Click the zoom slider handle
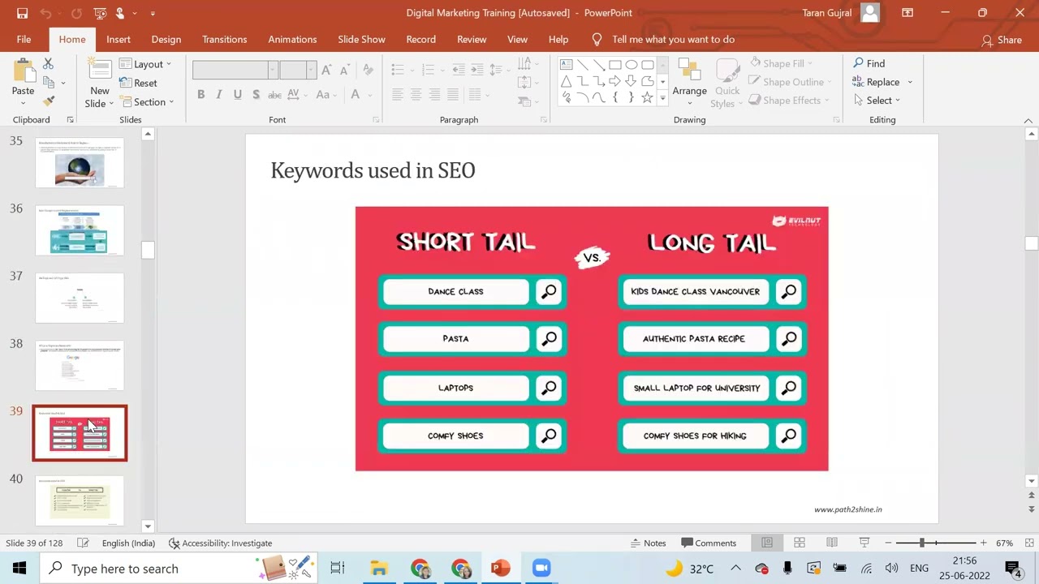This screenshot has height=584, width=1039. point(921,543)
